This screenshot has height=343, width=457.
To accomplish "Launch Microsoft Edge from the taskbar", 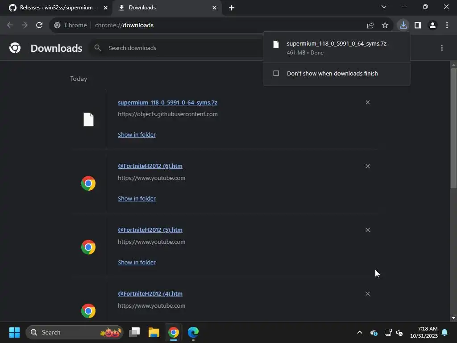I will click(x=193, y=332).
